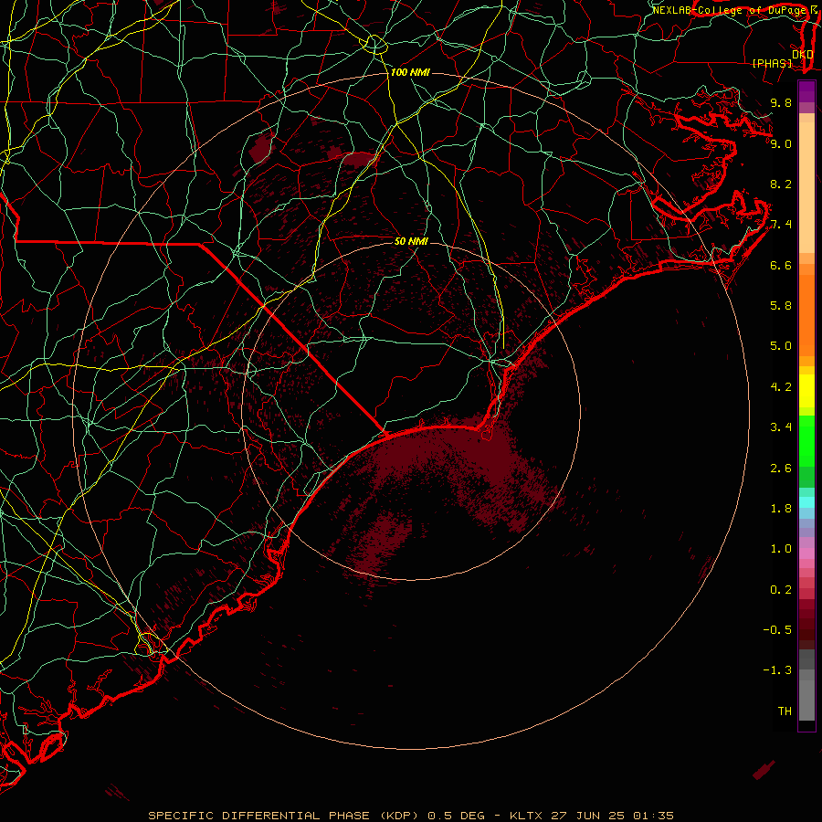Select the bright green swatch beside 3.4
This screenshot has height=822, width=822.
[x=806, y=440]
